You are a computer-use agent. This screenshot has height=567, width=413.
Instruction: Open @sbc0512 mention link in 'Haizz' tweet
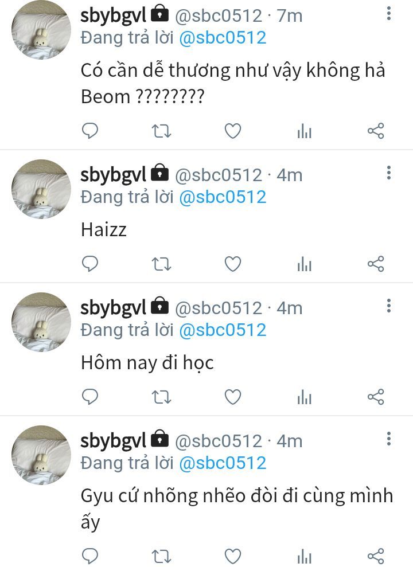(223, 197)
